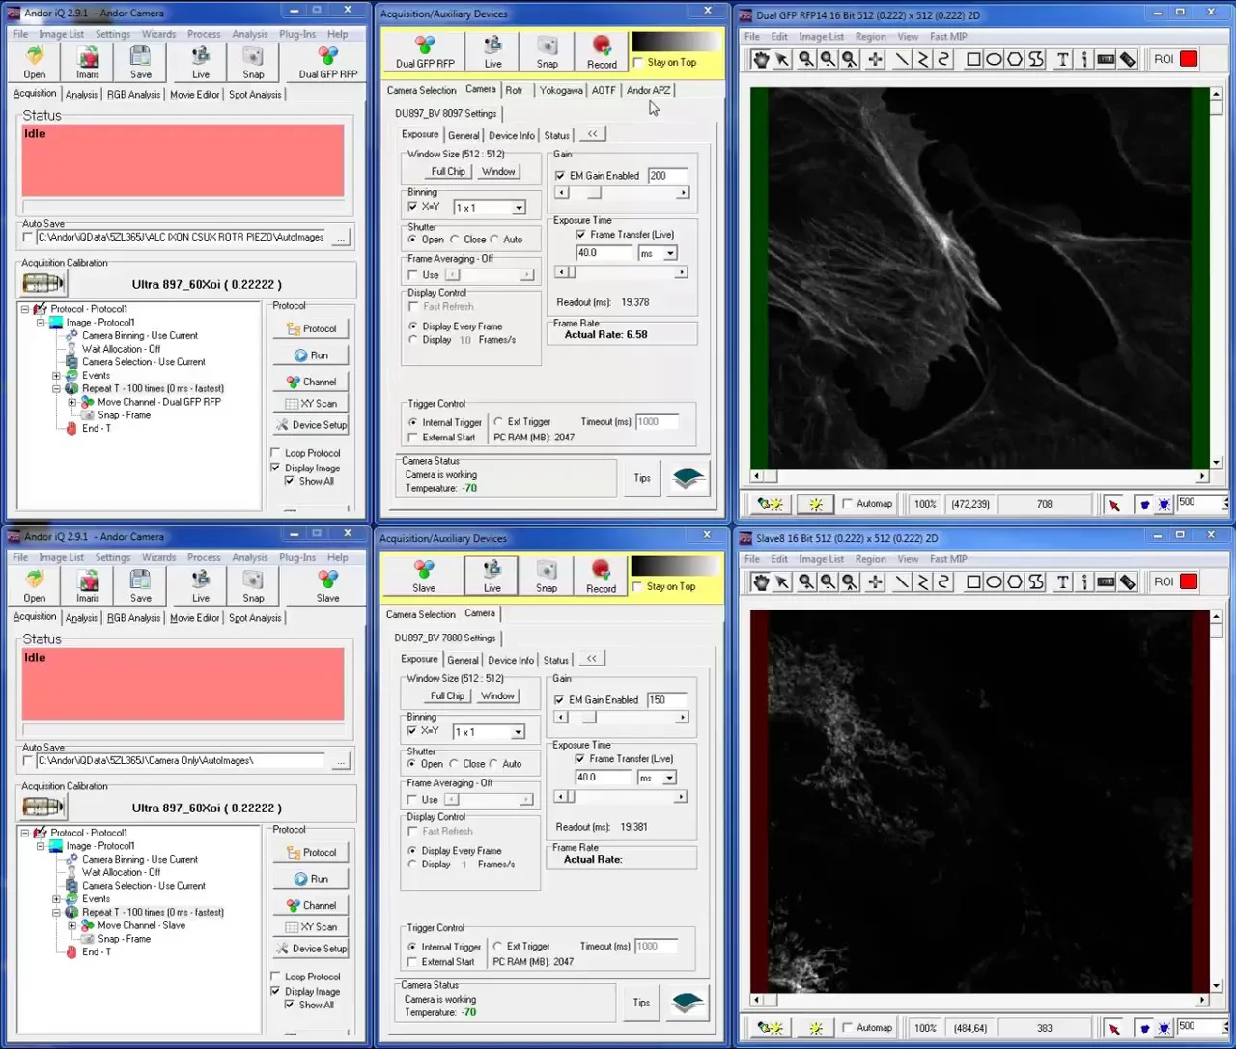Collapse Protocol - Protocol1 tree node in top window
This screenshot has width=1236, height=1049.
point(25,309)
